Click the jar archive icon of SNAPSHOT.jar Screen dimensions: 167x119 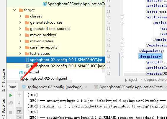coord(27,60)
